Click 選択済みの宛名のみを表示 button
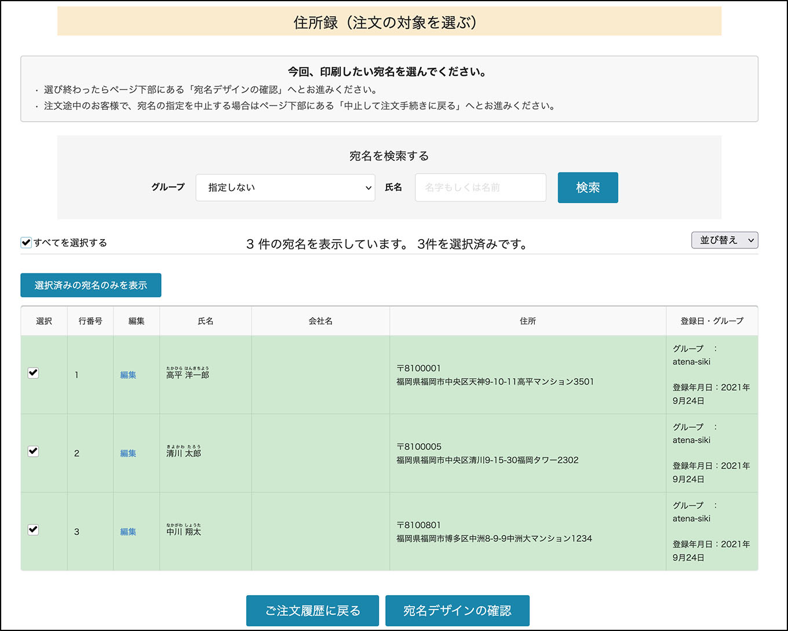Image resolution: width=788 pixels, height=631 pixels. [x=91, y=285]
